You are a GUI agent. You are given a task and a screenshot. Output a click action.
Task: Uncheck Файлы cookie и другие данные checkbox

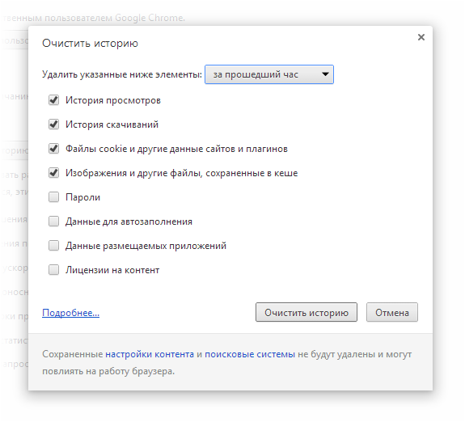coord(53,149)
